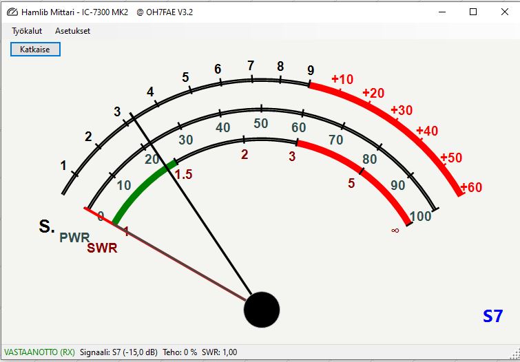Click the 100 mark on power scale
The image size is (520, 362).
coord(421,217)
